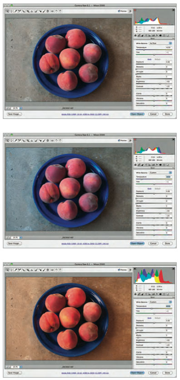Image resolution: width=180 pixels, height=380 pixels.
Task: Toggle highlight clipping warning in warm-tinted window histogram
Action: (x=173, y=269)
